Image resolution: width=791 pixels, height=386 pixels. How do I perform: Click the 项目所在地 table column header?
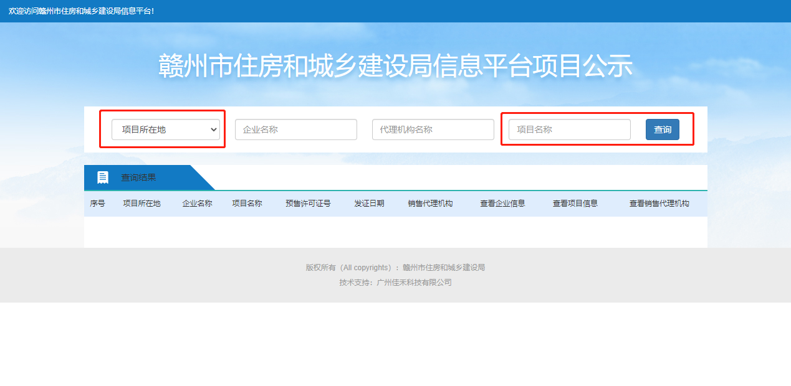click(x=142, y=203)
